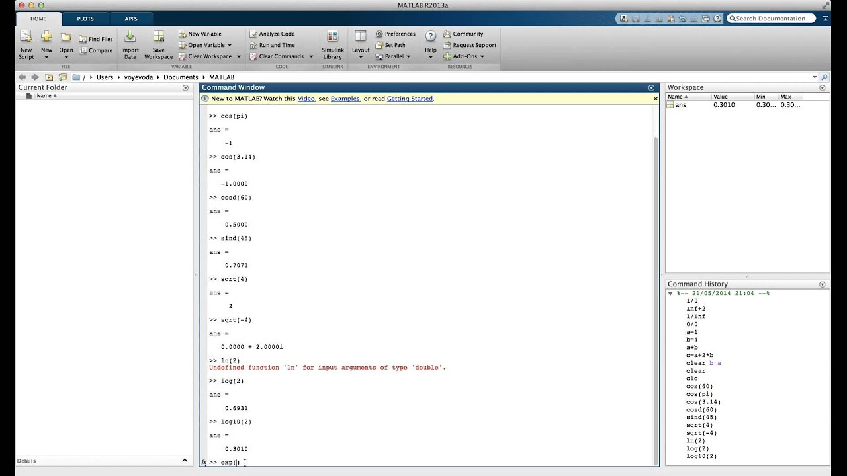This screenshot has height=476, width=847.
Task: Switch to the HOME tab
Action: point(38,19)
